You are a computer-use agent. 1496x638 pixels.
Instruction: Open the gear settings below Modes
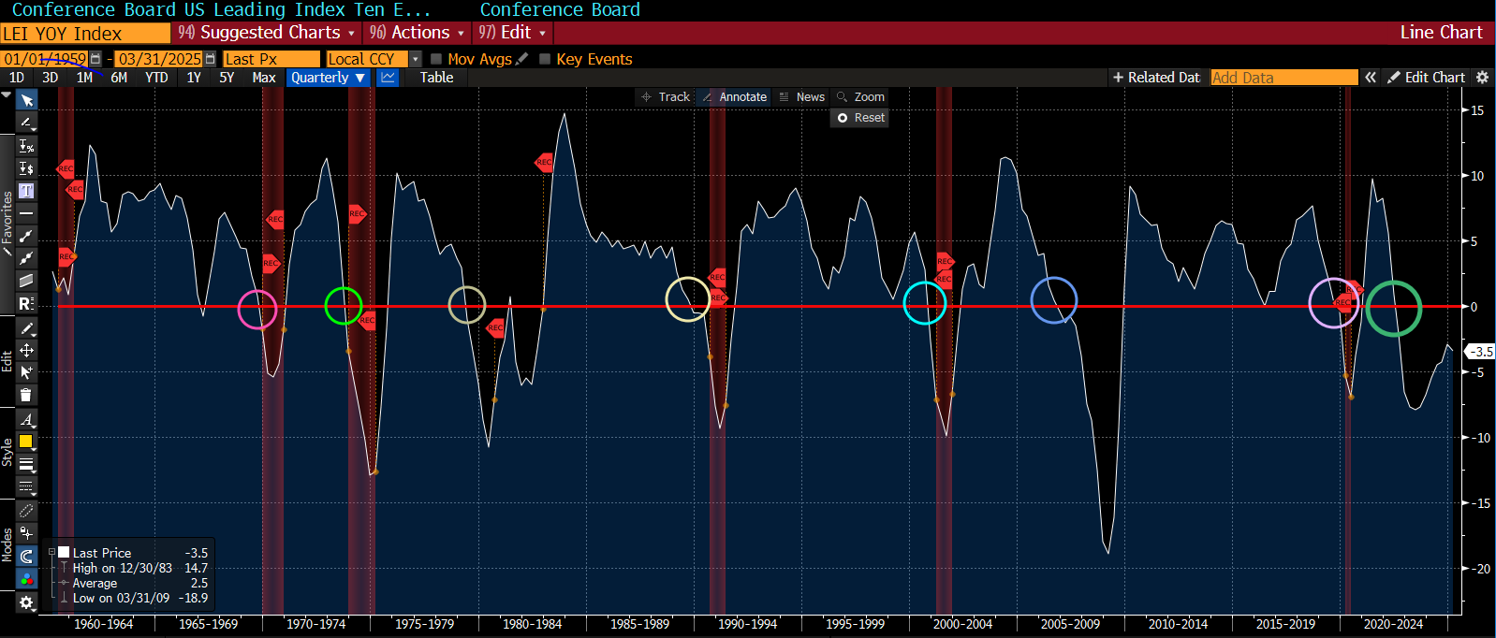(26, 603)
